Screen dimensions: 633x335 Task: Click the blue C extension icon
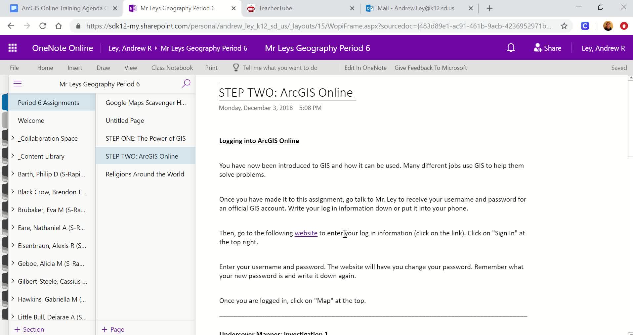[x=585, y=26]
